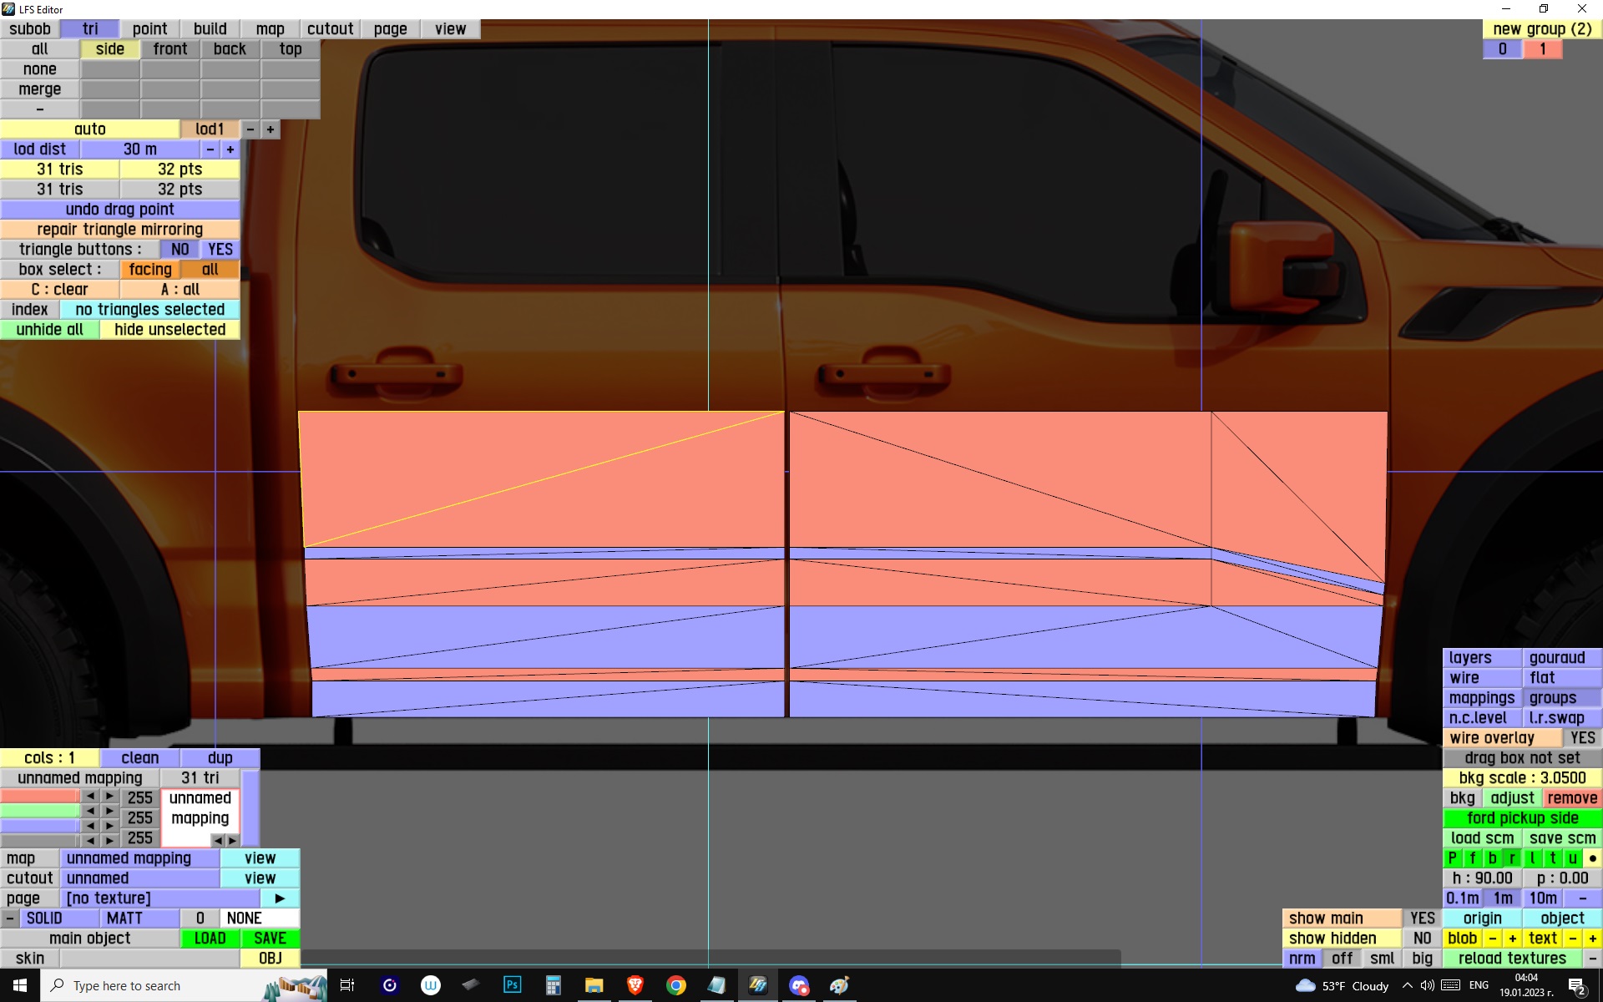This screenshot has width=1603, height=1002.
Task: Open the point mode tab
Action: click(149, 29)
